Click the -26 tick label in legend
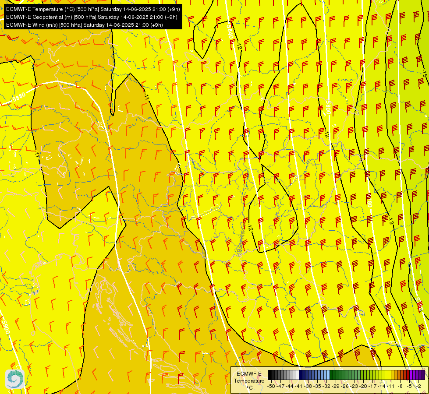 (345, 386)
